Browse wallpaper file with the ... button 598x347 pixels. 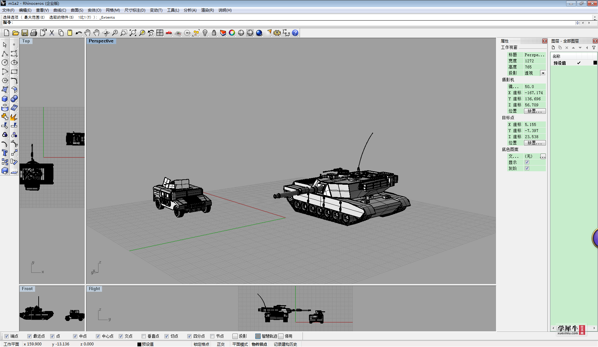pyautogui.click(x=543, y=156)
